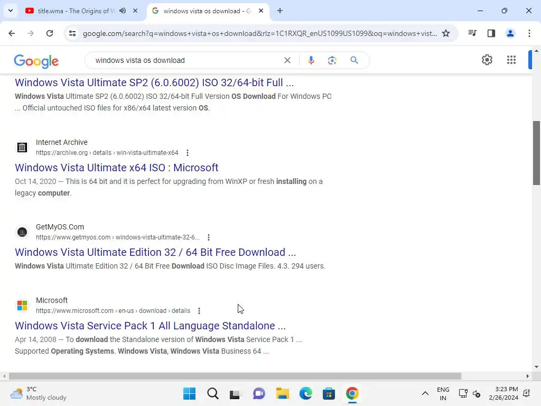
Task: Click the Internet Archive site favicon
Action: 22,147
